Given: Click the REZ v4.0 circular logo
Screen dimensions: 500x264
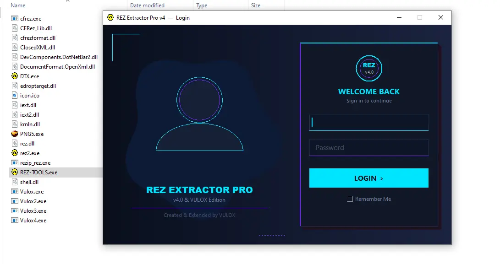Looking at the screenshot, I should coord(369,69).
